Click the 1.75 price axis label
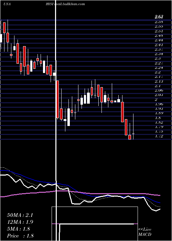Image resolution: width=172 pixels, height=241 pixels. click(159, 132)
